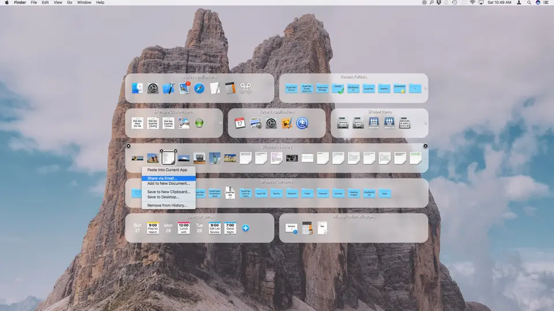Open Finder in Active Applications
Viewport: 554px width, 311px height.
click(137, 88)
